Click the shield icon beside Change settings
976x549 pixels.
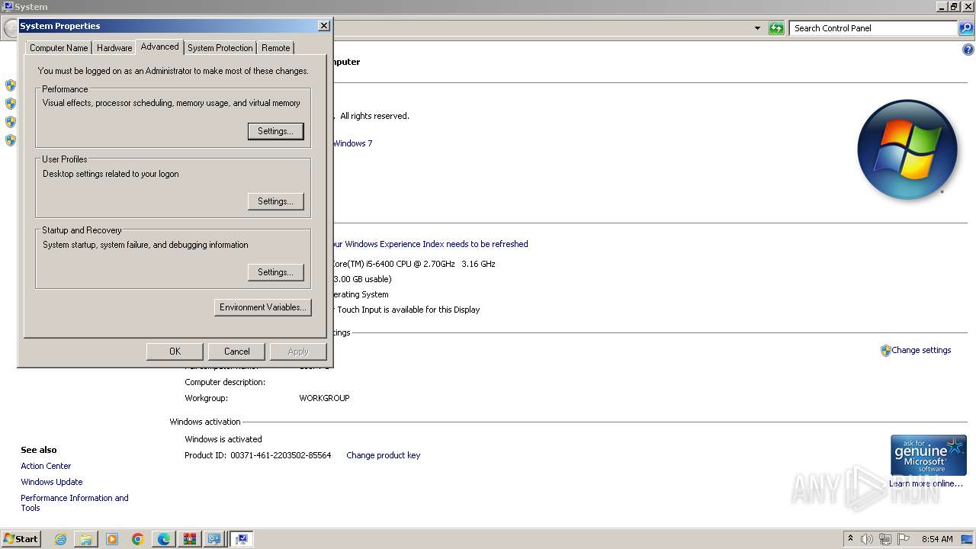click(885, 351)
